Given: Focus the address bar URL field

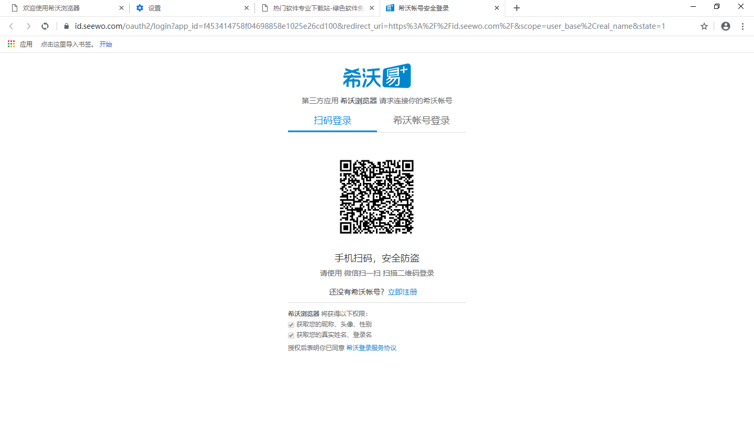Looking at the screenshot, I should point(370,26).
